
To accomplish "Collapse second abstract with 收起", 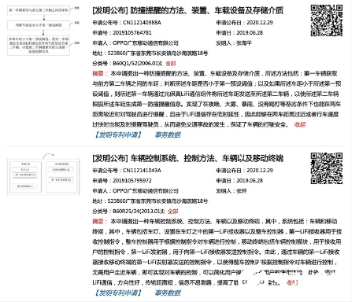I will [x=292, y=282].
